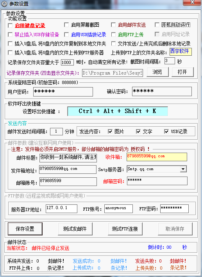The width and height of the screenshot is (202, 277).
Task: Uncheck the 文字 send-content checkbox
Action: coord(138,131)
